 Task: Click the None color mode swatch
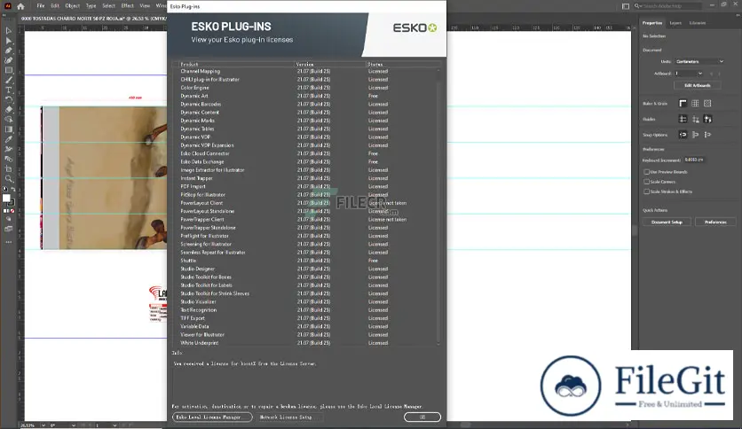(12, 211)
